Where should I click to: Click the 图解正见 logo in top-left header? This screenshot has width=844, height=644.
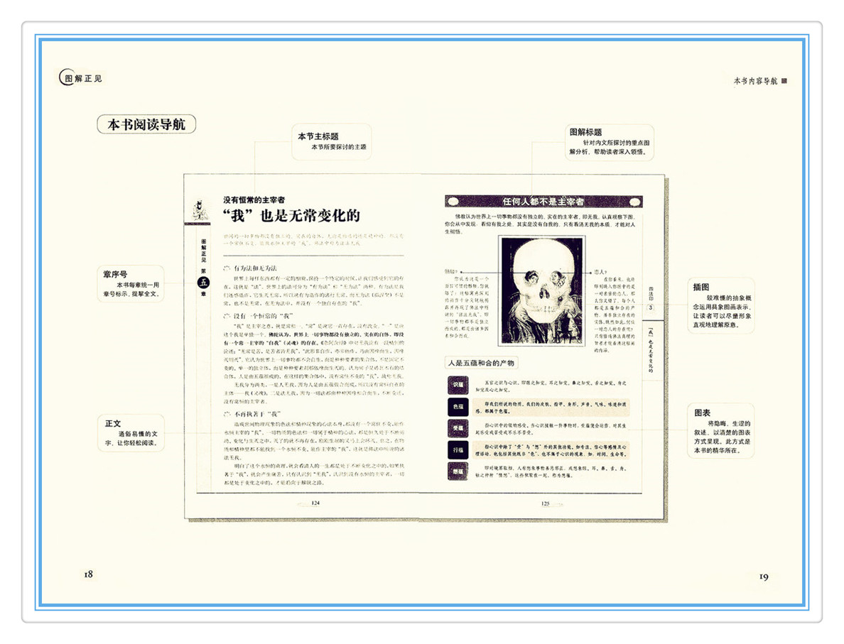80,78
